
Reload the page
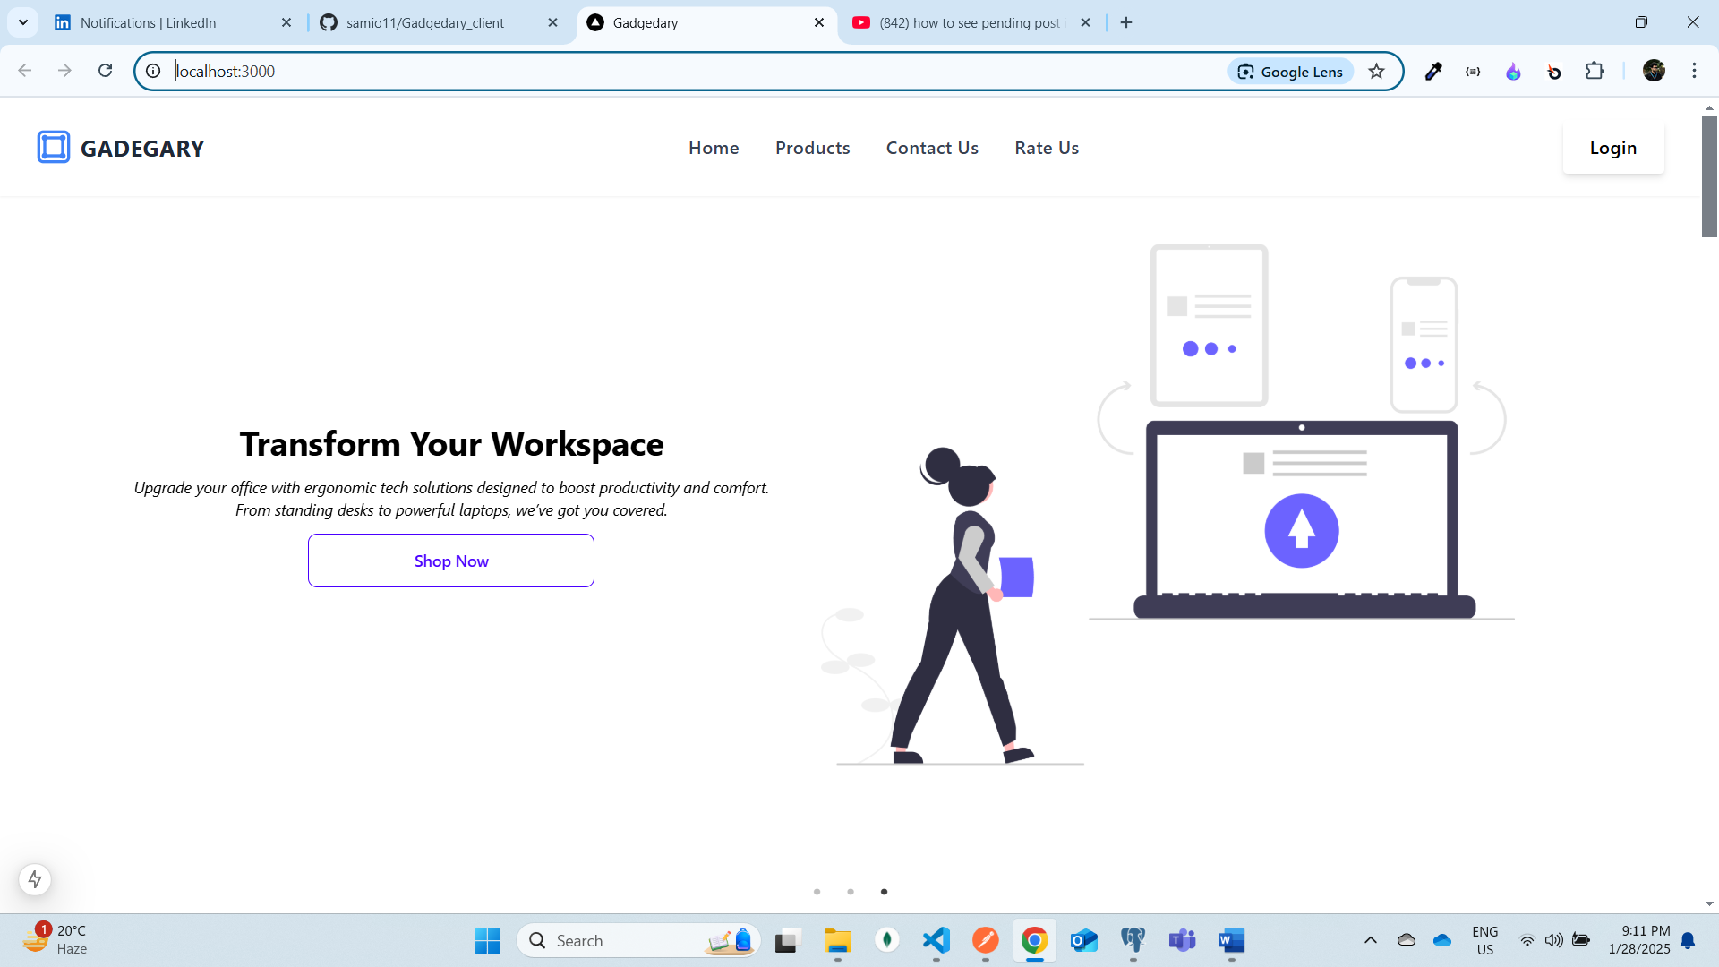click(105, 71)
